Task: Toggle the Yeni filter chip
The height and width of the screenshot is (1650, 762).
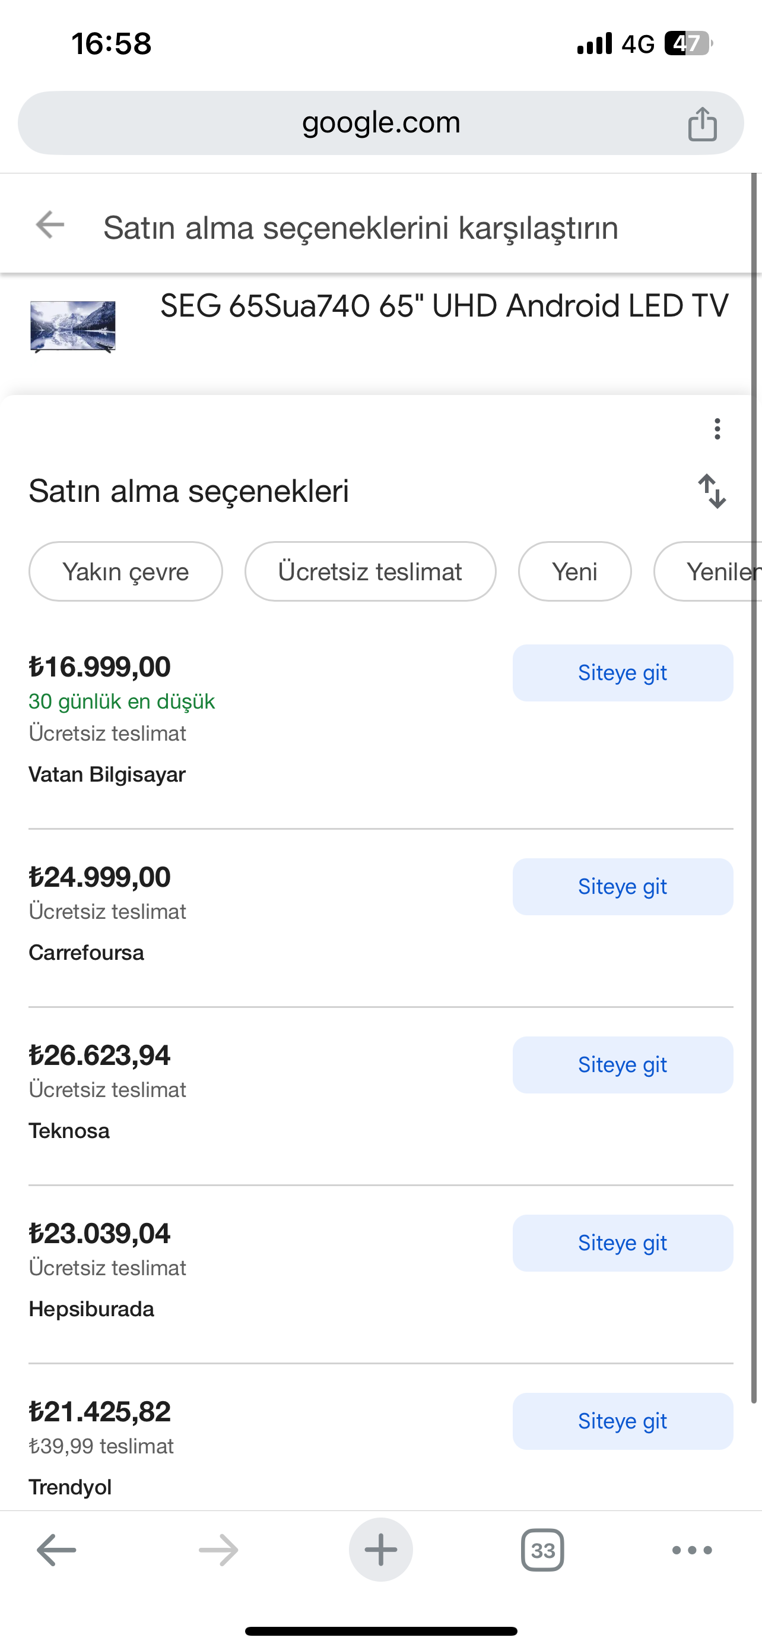Action: point(574,571)
